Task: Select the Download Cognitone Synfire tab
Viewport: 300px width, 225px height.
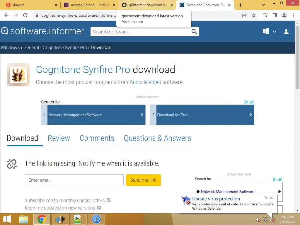Action: [x=205, y=5]
